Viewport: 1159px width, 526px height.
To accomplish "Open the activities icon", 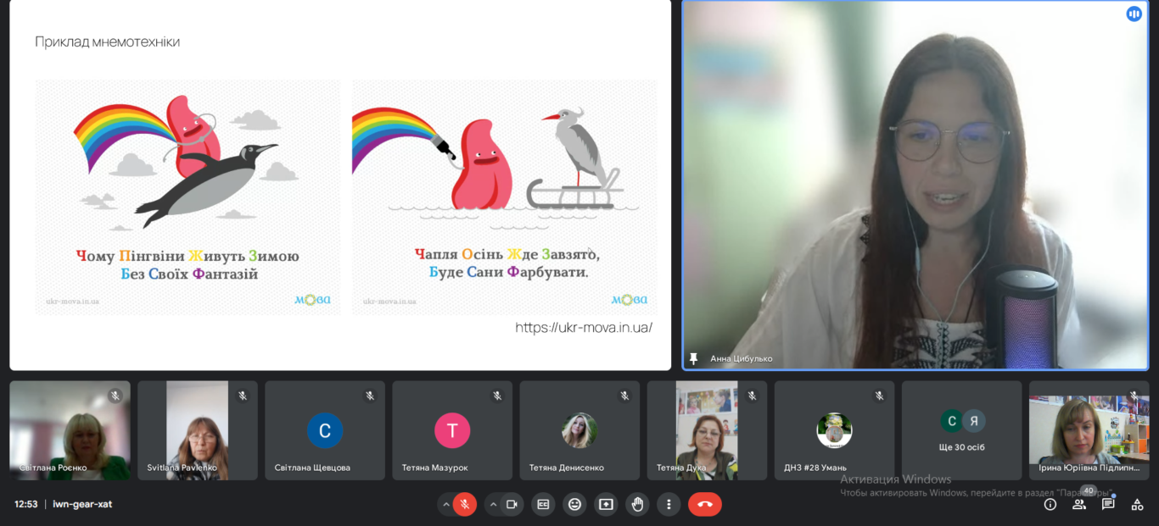I will pos(1137,504).
